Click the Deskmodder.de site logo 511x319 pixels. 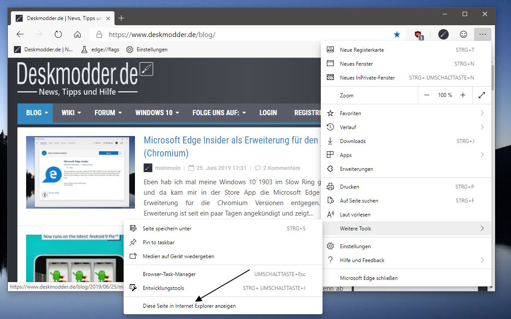click(85, 79)
